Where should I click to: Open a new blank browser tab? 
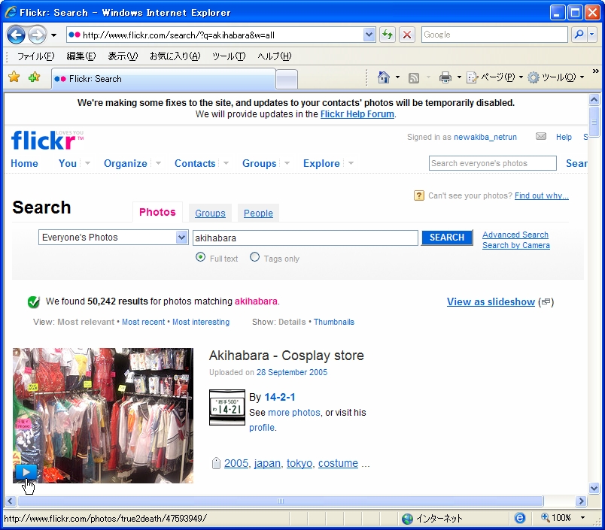287,80
